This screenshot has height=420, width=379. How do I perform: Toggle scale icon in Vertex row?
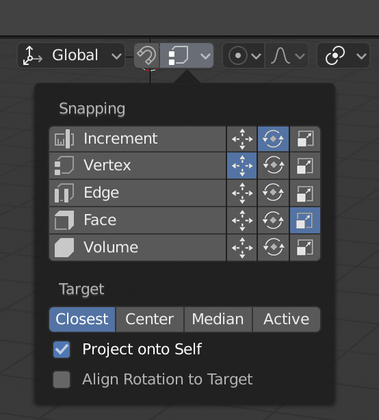[305, 166]
